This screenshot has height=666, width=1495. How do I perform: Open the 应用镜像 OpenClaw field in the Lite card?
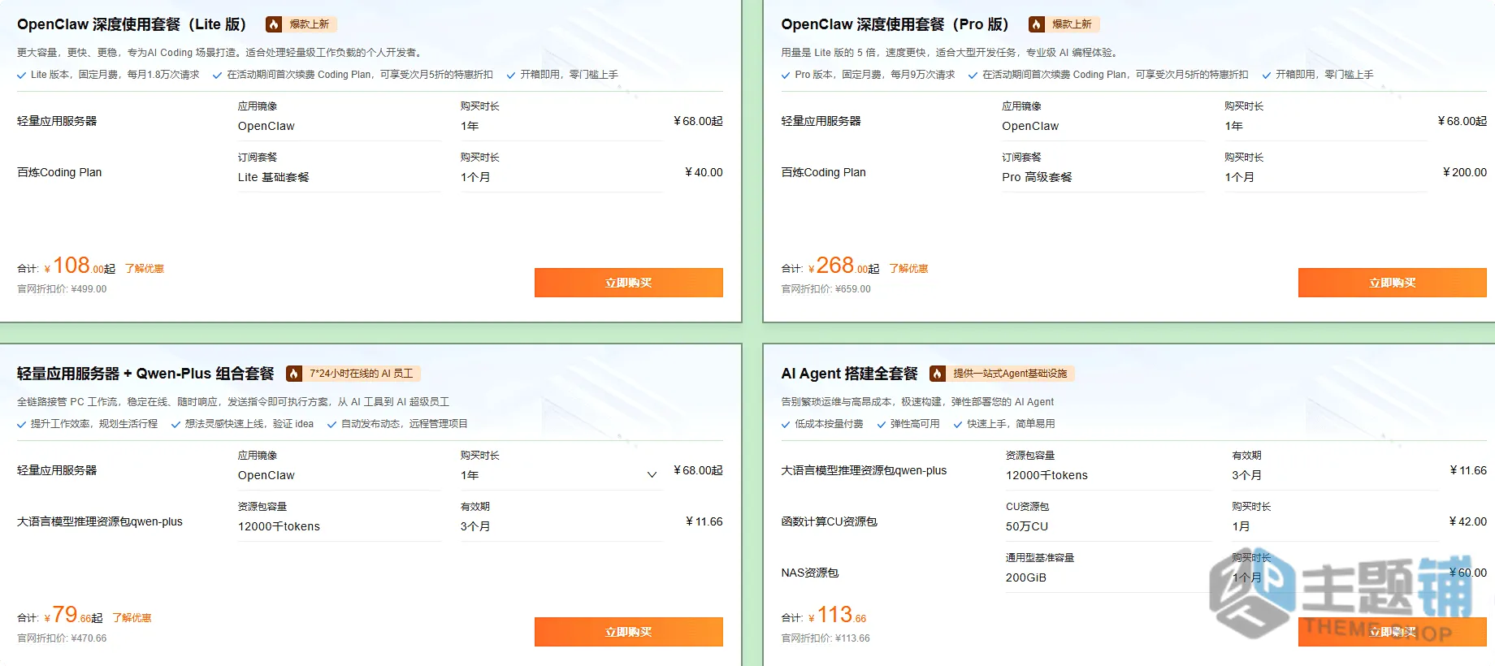[x=339, y=126]
